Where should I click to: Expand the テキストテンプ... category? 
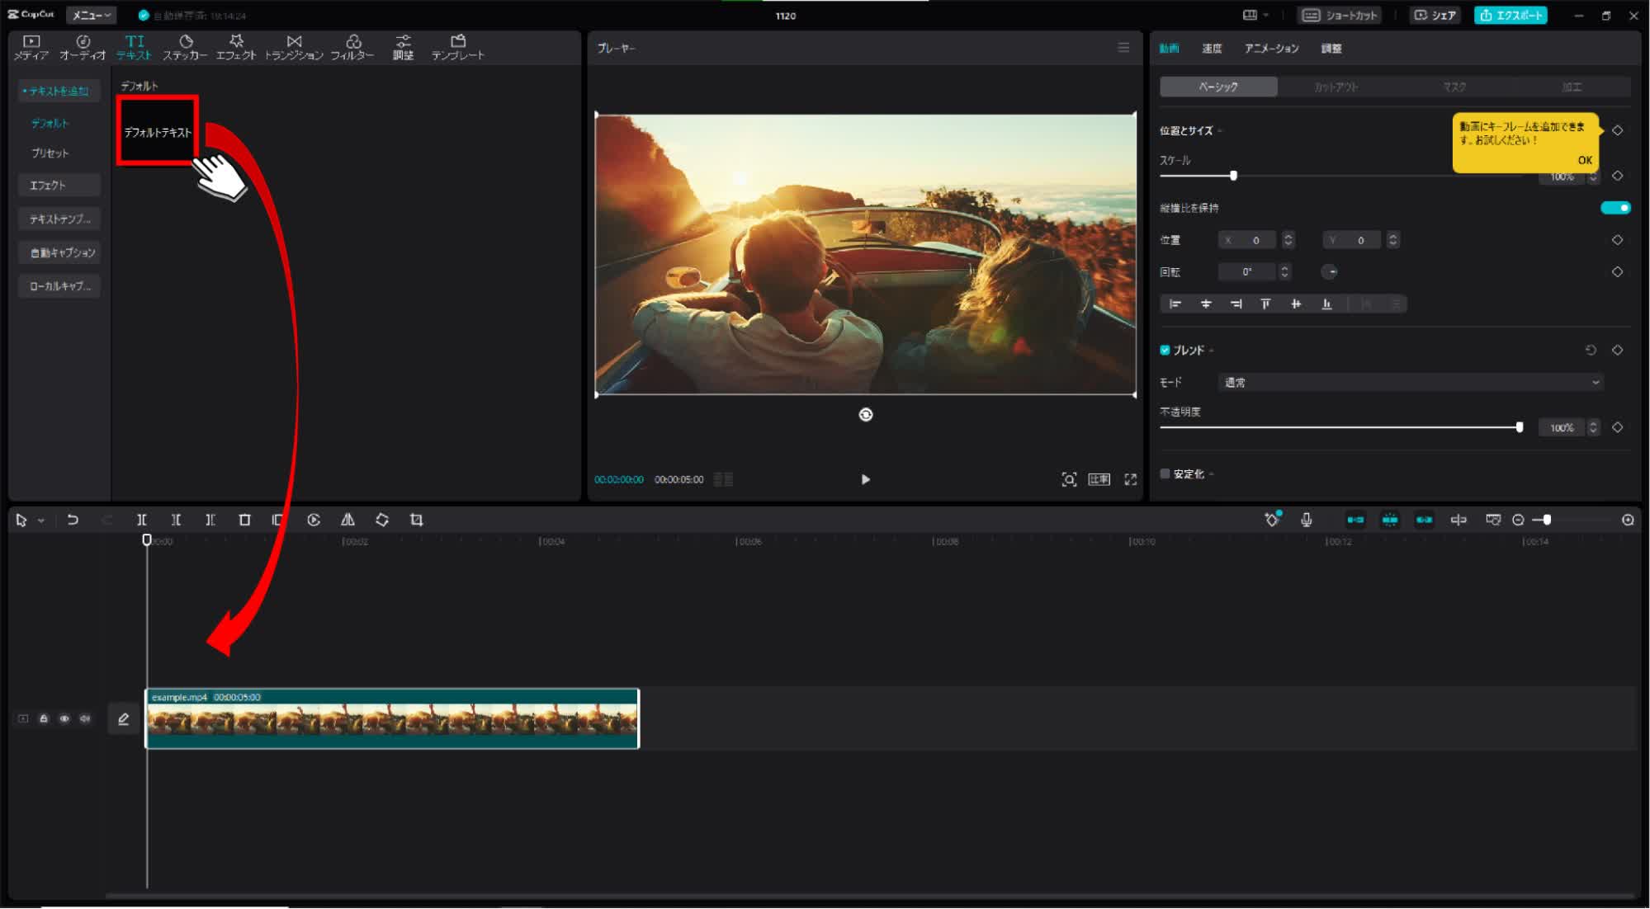[59, 219]
